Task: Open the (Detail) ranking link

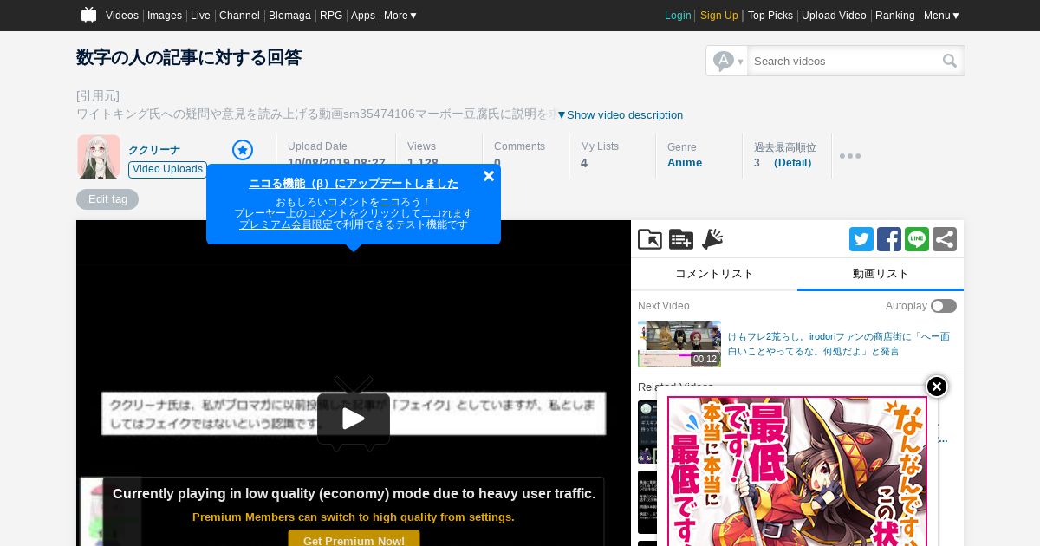Action: pyautogui.click(x=793, y=163)
